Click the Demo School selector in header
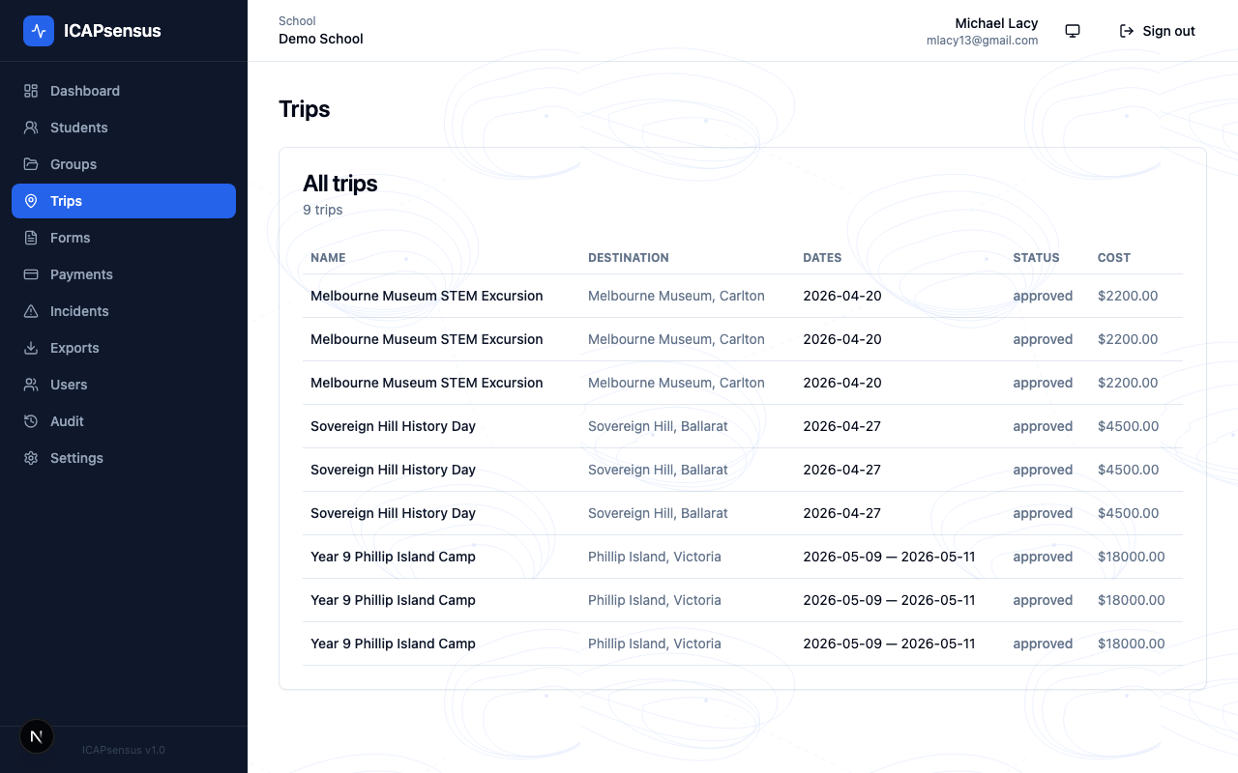1238x773 pixels. pos(320,39)
